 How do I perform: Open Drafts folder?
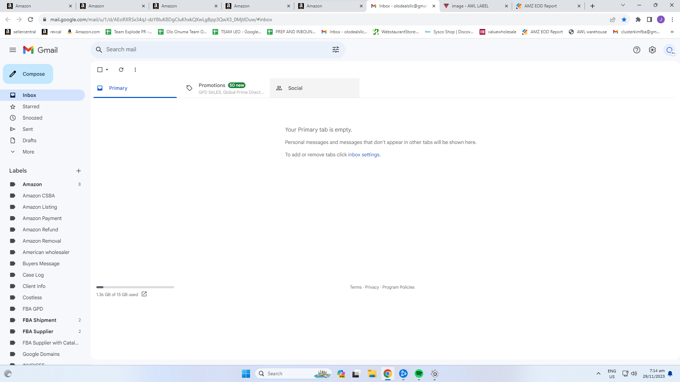pyautogui.click(x=42, y=140)
